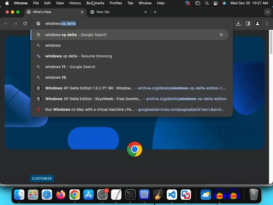Click the CUSTOMIZE button
This screenshot has width=273, height=205.
click(x=42, y=179)
